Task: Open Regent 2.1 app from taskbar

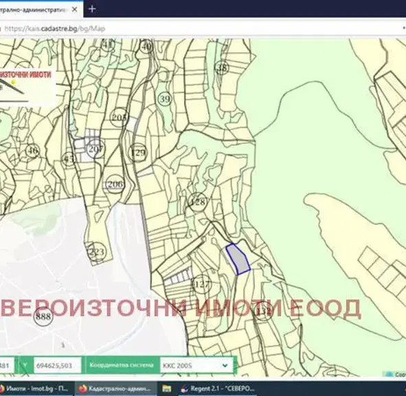Action: [218, 388]
